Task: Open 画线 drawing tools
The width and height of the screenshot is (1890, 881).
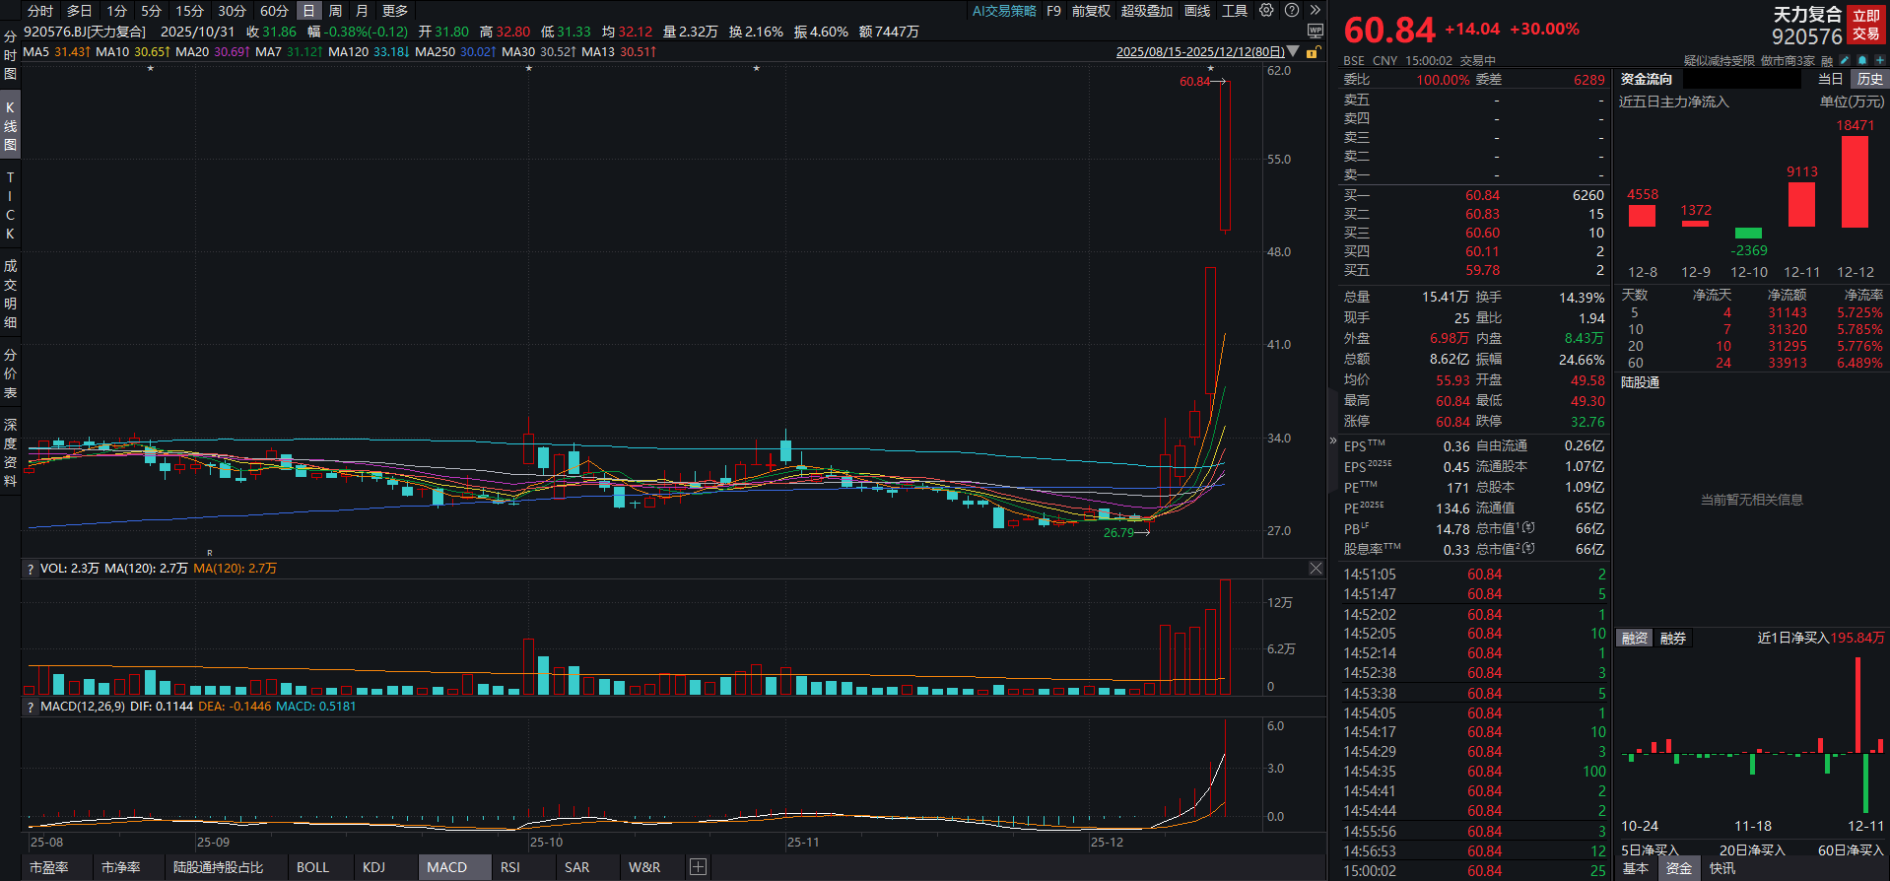Action: (1197, 11)
